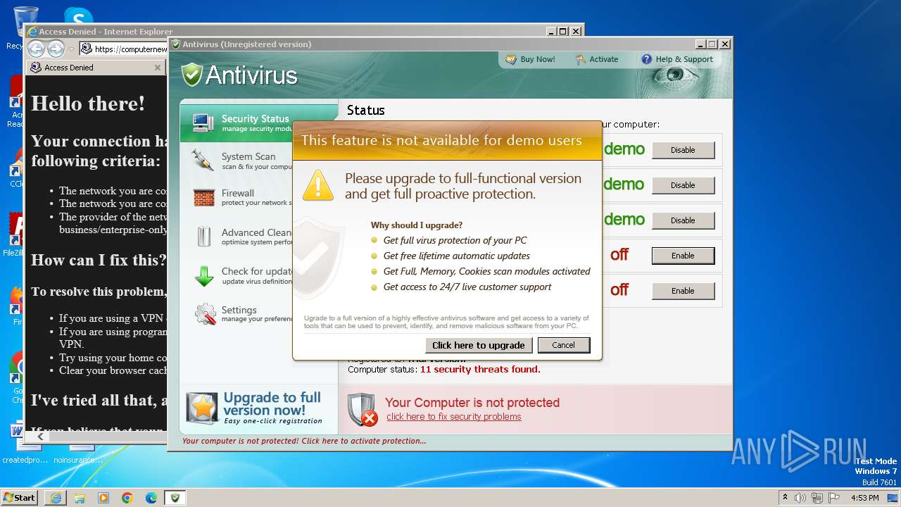Screen dimensions: 901x507
Task: Click 'click here to fix security problems' link
Action: [454, 417]
